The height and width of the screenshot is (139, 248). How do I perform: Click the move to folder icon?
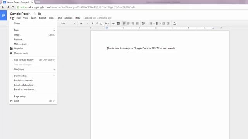[x=40, y=14]
